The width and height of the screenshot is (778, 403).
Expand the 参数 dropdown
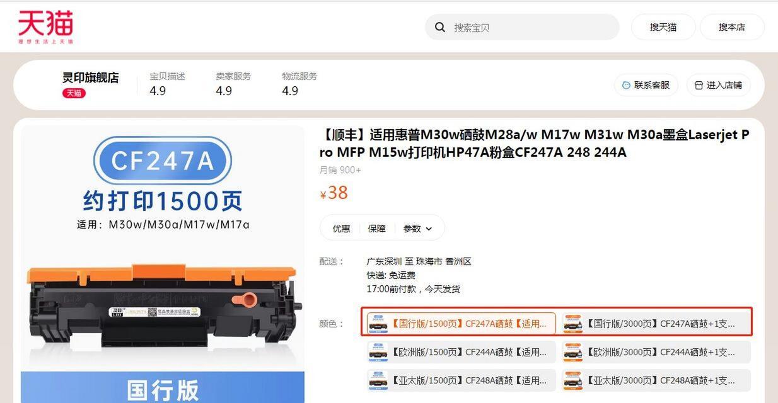(418, 229)
